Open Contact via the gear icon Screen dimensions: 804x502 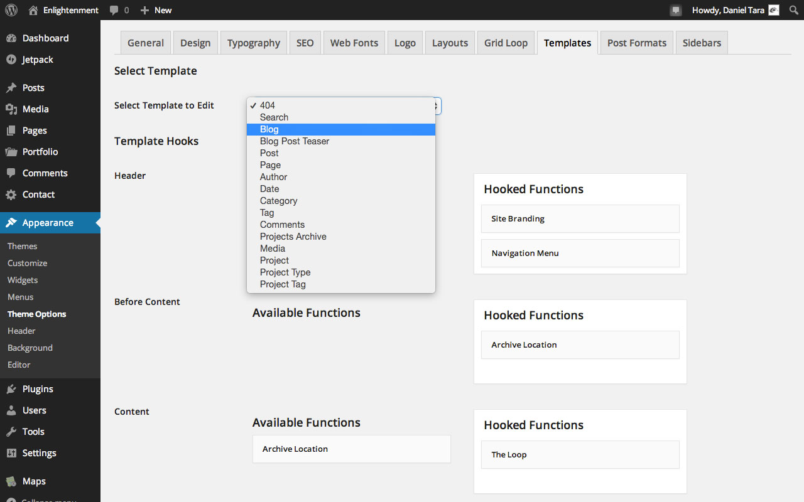[11, 195]
